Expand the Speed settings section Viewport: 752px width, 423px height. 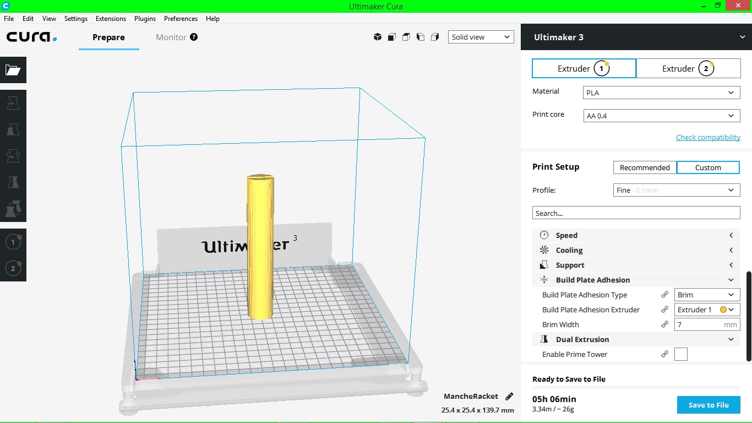pos(636,235)
